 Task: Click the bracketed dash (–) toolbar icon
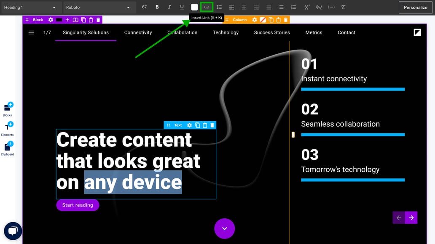point(331,7)
